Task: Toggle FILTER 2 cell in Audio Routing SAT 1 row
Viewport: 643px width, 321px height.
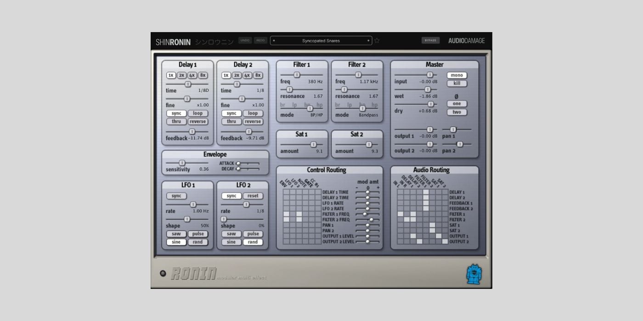Action: click(432, 225)
